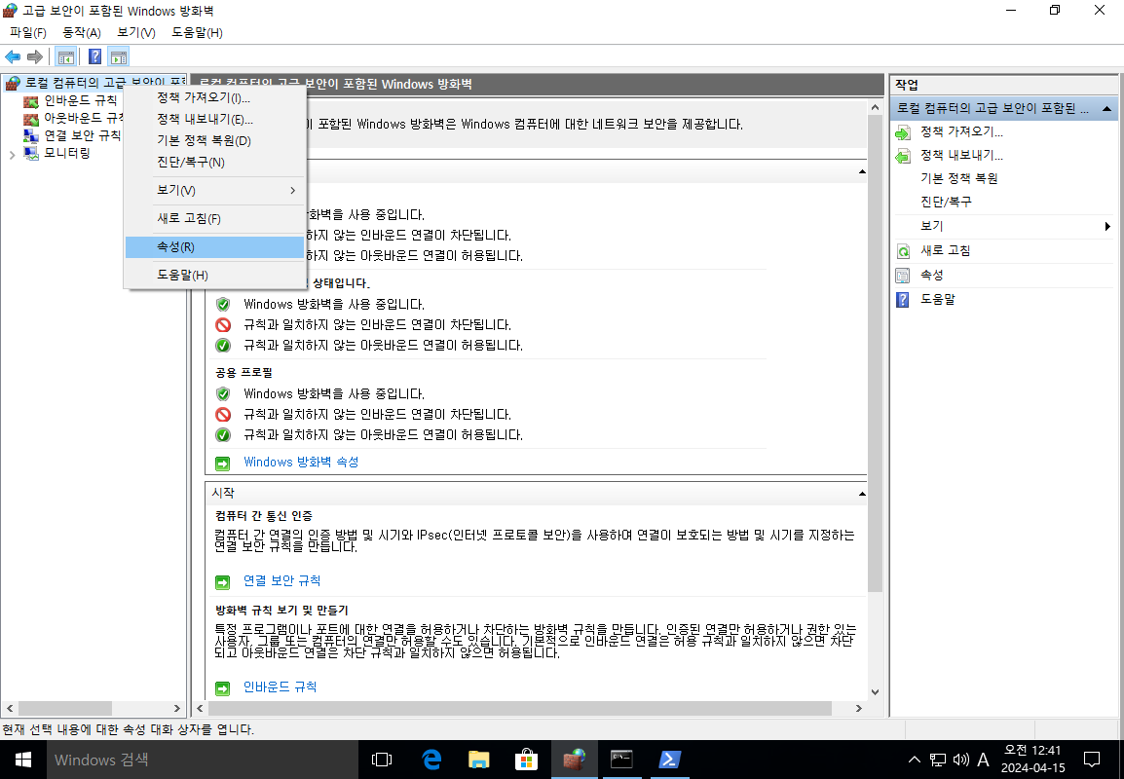Open the notification center icon
This screenshot has width=1124, height=779.
[x=1092, y=760]
